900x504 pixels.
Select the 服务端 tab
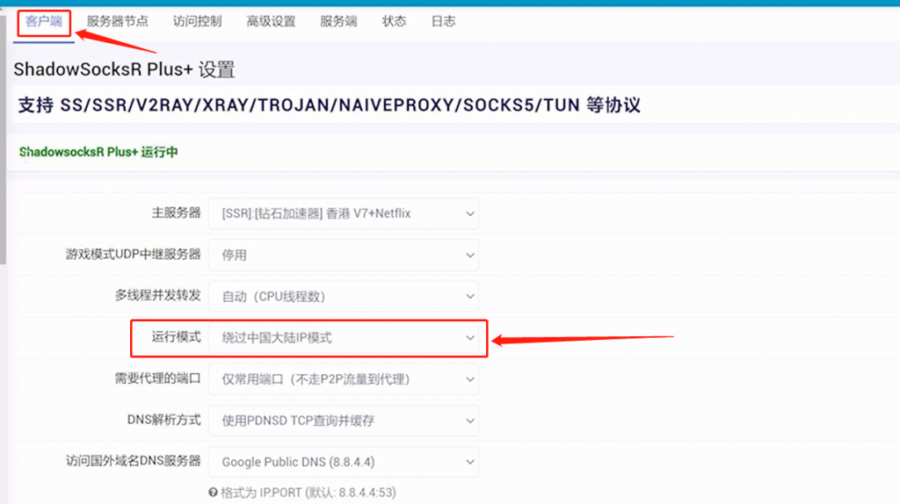click(x=338, y=22)
